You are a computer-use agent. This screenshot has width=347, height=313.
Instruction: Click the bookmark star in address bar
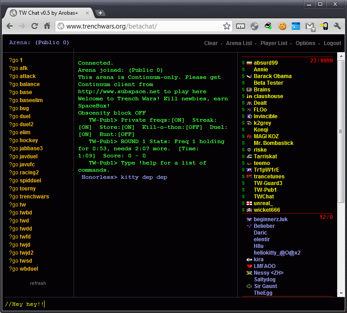tap(227, 26)
